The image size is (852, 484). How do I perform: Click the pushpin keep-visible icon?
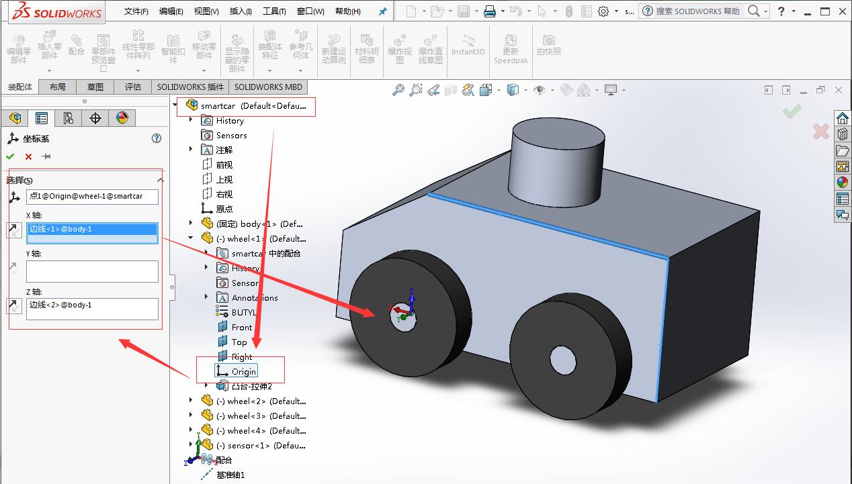point(46,156)
